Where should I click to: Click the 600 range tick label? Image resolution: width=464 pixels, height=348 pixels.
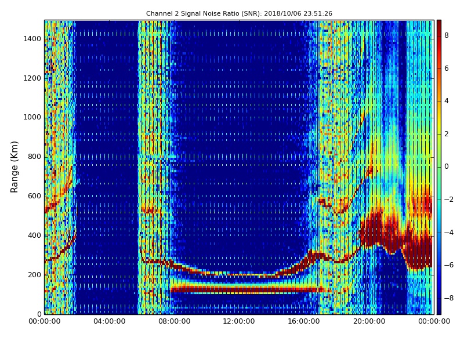point(34,196)
